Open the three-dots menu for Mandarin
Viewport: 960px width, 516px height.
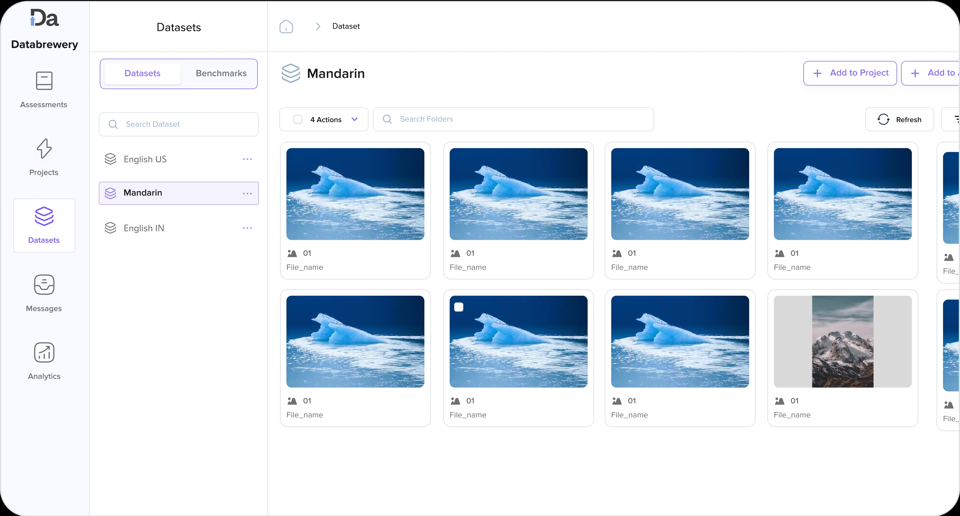(247, 194)
